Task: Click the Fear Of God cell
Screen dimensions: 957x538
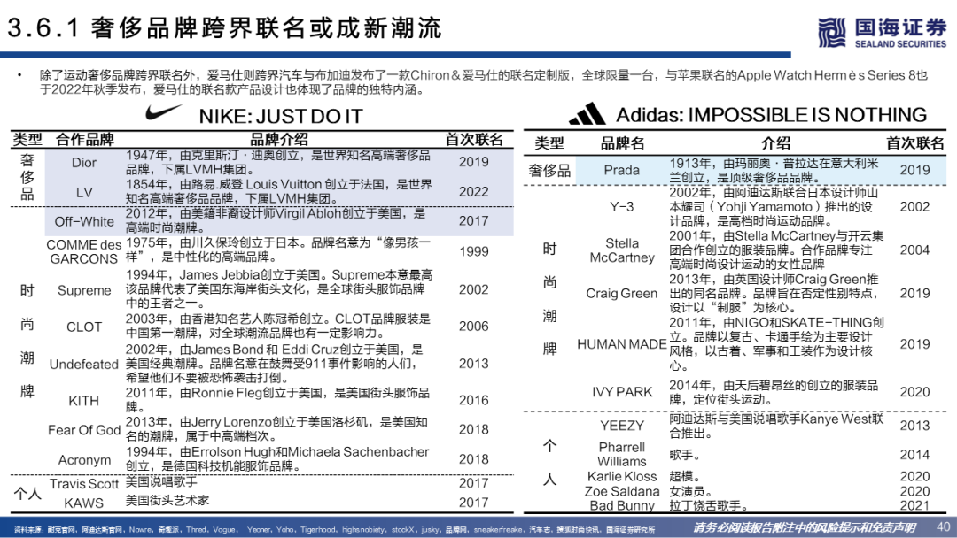Action: (84, 430)
